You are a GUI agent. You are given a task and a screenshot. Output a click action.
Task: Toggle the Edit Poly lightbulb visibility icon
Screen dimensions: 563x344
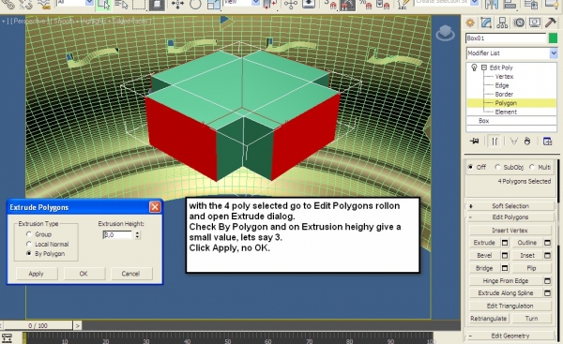point(474,67)
